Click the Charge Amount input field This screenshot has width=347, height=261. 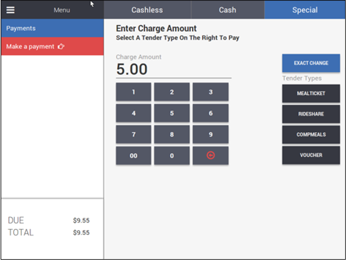point(174,70)
